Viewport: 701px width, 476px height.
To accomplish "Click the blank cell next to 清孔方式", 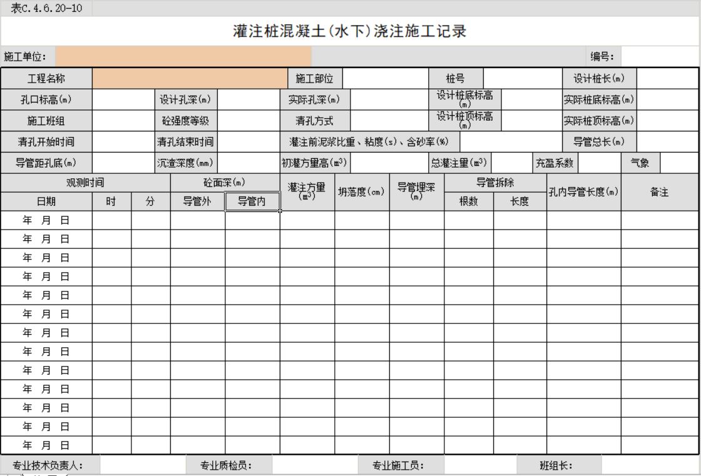I will 389,121.
